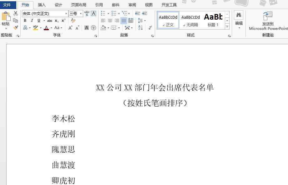Open font color dropdown arrow
Image resolution: width=288 pixels, height=185 pixels.
click(51, 28)
